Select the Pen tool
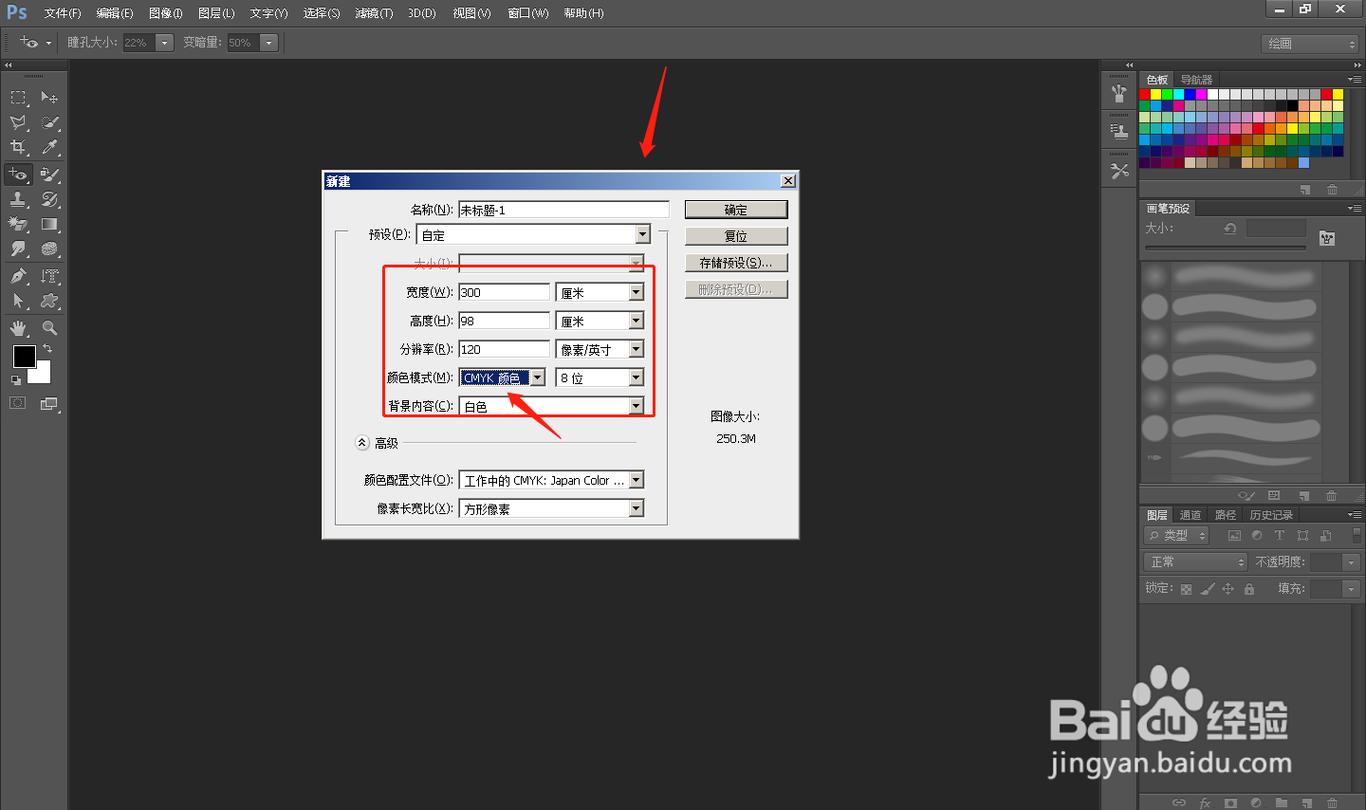1366x810 pixels. (18, 276)
